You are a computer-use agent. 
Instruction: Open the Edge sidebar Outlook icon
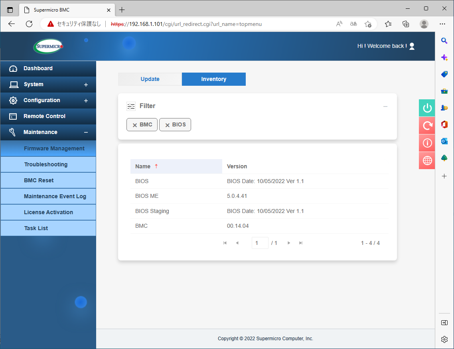[x=444, y=141]
